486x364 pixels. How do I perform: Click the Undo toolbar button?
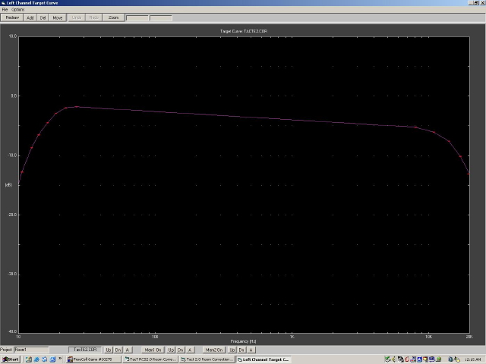pos(76,17)
